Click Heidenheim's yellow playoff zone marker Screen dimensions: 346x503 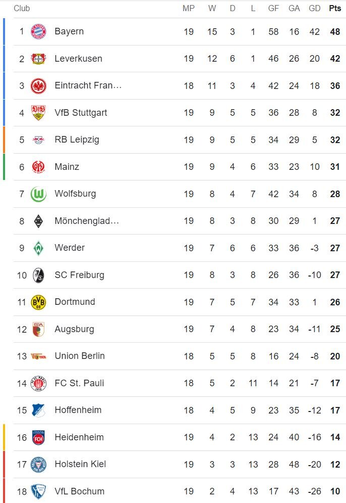pos(4,437)
